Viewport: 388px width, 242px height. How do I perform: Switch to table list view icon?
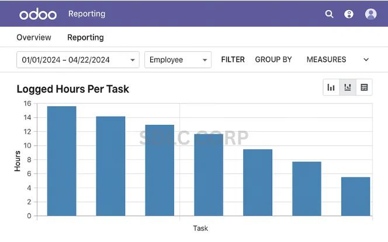tap(364, 87)
